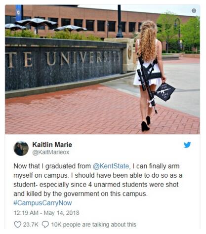Click the tweet text starting 'Now that I graduated'

98,180
